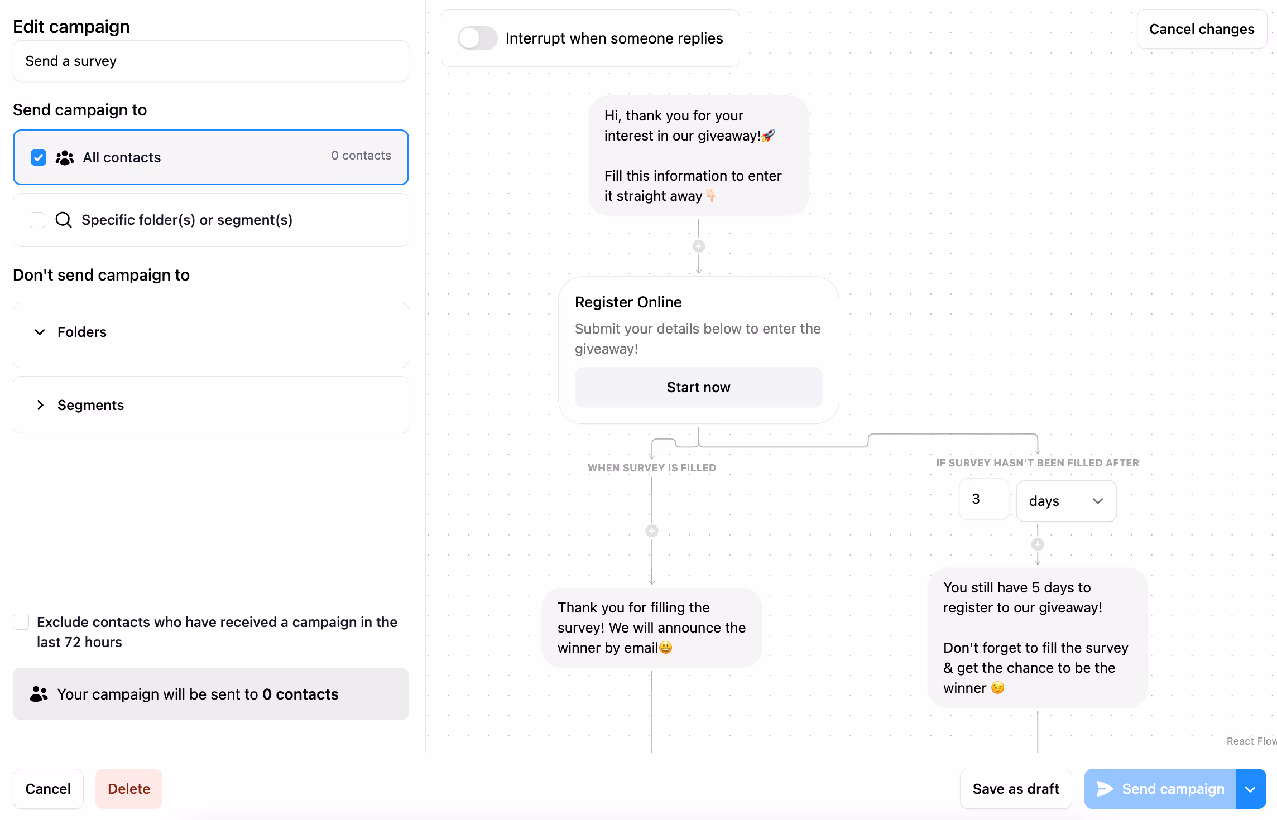Click the plus icon above the survey thank-you message
This screenshot has height=820, width=1277.
(652, 530)
